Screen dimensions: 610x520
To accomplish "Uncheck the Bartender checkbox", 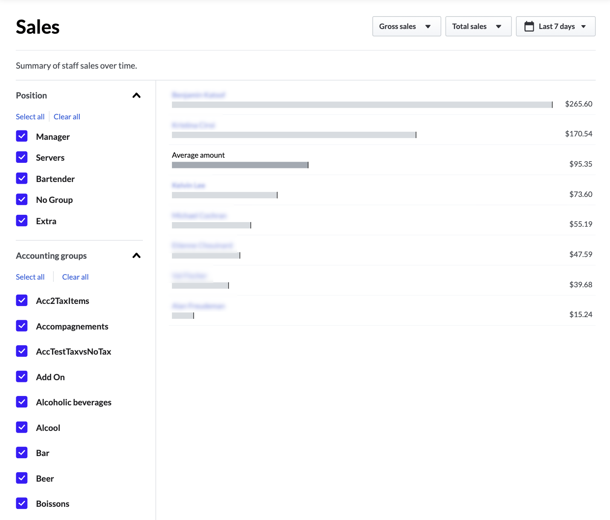I will coord(22,178).
